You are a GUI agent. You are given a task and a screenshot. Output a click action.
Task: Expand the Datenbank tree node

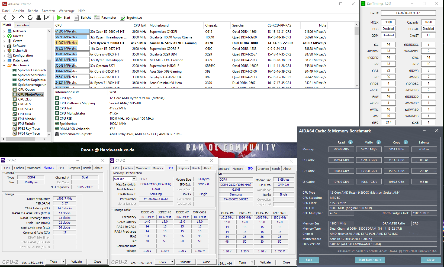tap(4, 61)
